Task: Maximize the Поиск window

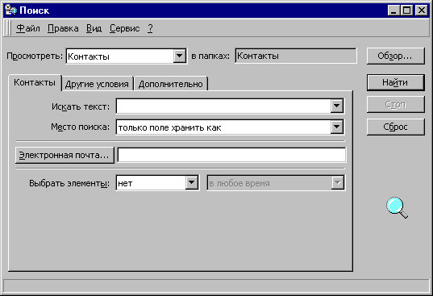Action: tap(406, 10)
